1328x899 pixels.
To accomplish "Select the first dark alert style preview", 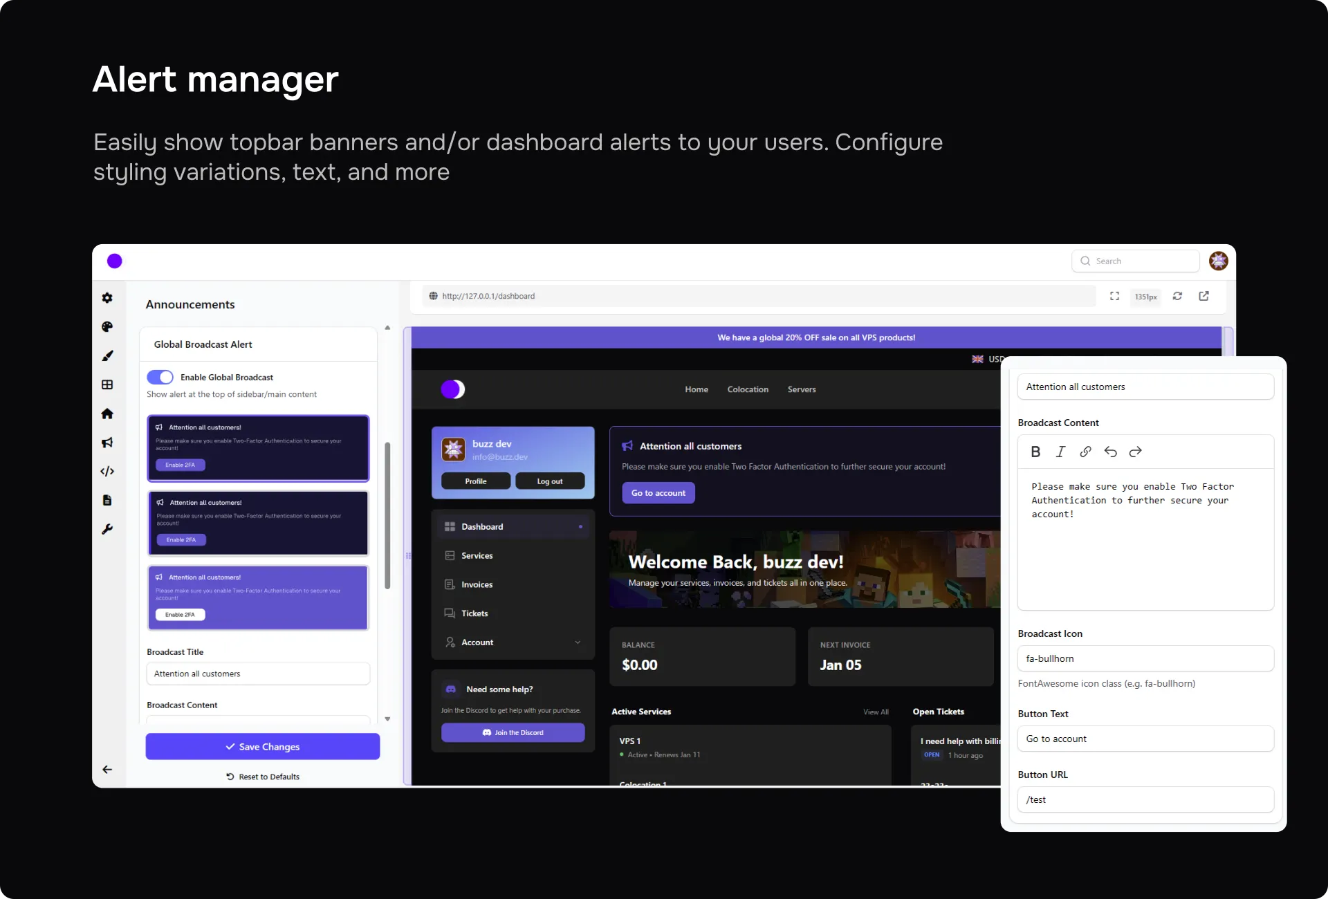I will 258,448.
